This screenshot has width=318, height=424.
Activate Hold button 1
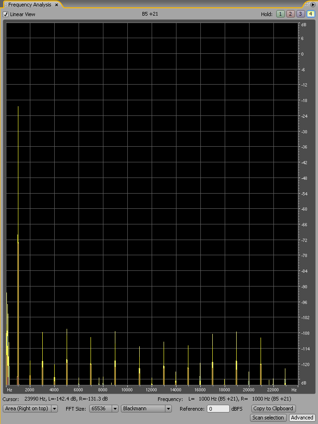click(280, 14)
